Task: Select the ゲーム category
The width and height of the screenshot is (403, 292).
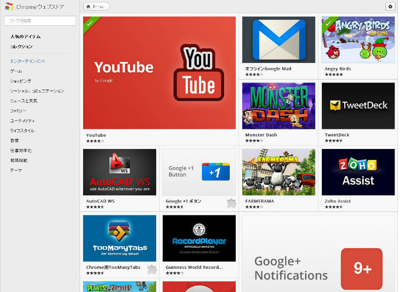Action: click(16, 71)
